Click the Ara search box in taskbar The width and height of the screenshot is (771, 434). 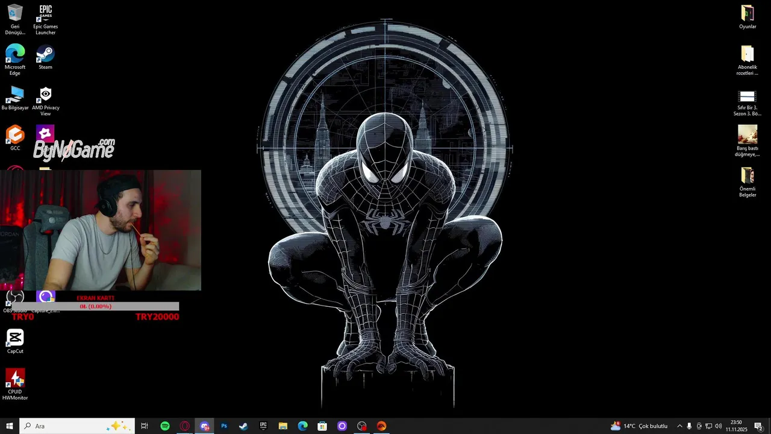(x=77, y=426)
